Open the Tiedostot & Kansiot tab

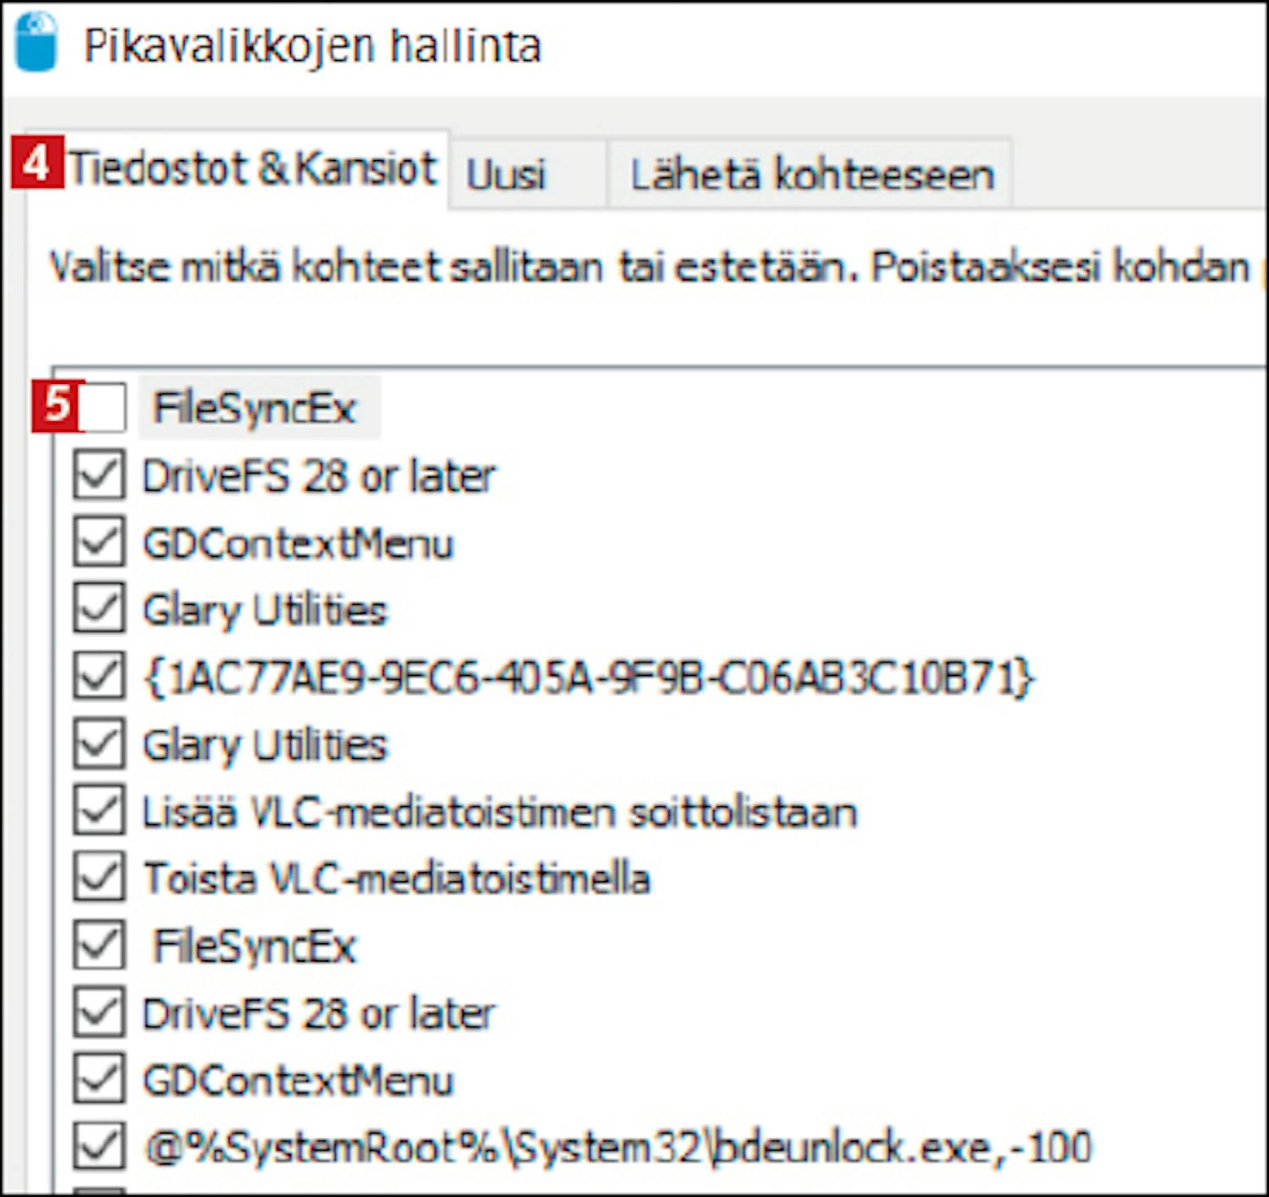tap(250, 168)
